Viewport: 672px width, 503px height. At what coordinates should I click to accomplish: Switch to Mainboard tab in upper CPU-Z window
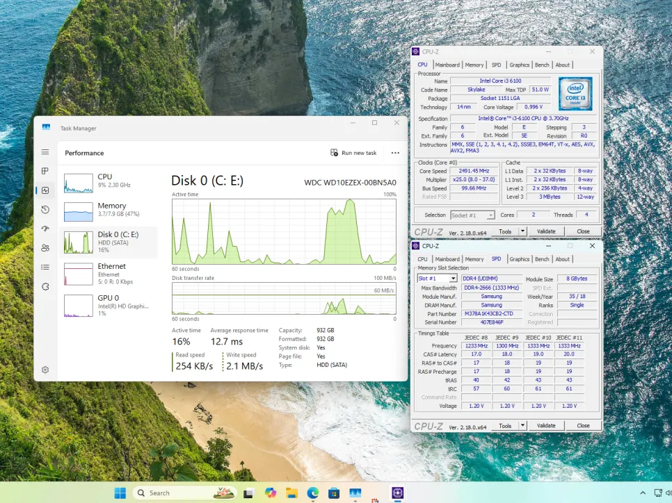[x=447, y=65]
